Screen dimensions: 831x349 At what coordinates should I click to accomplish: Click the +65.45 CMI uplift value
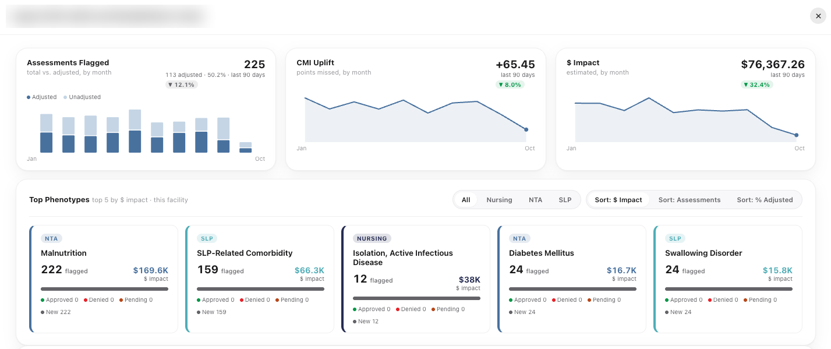515,65
